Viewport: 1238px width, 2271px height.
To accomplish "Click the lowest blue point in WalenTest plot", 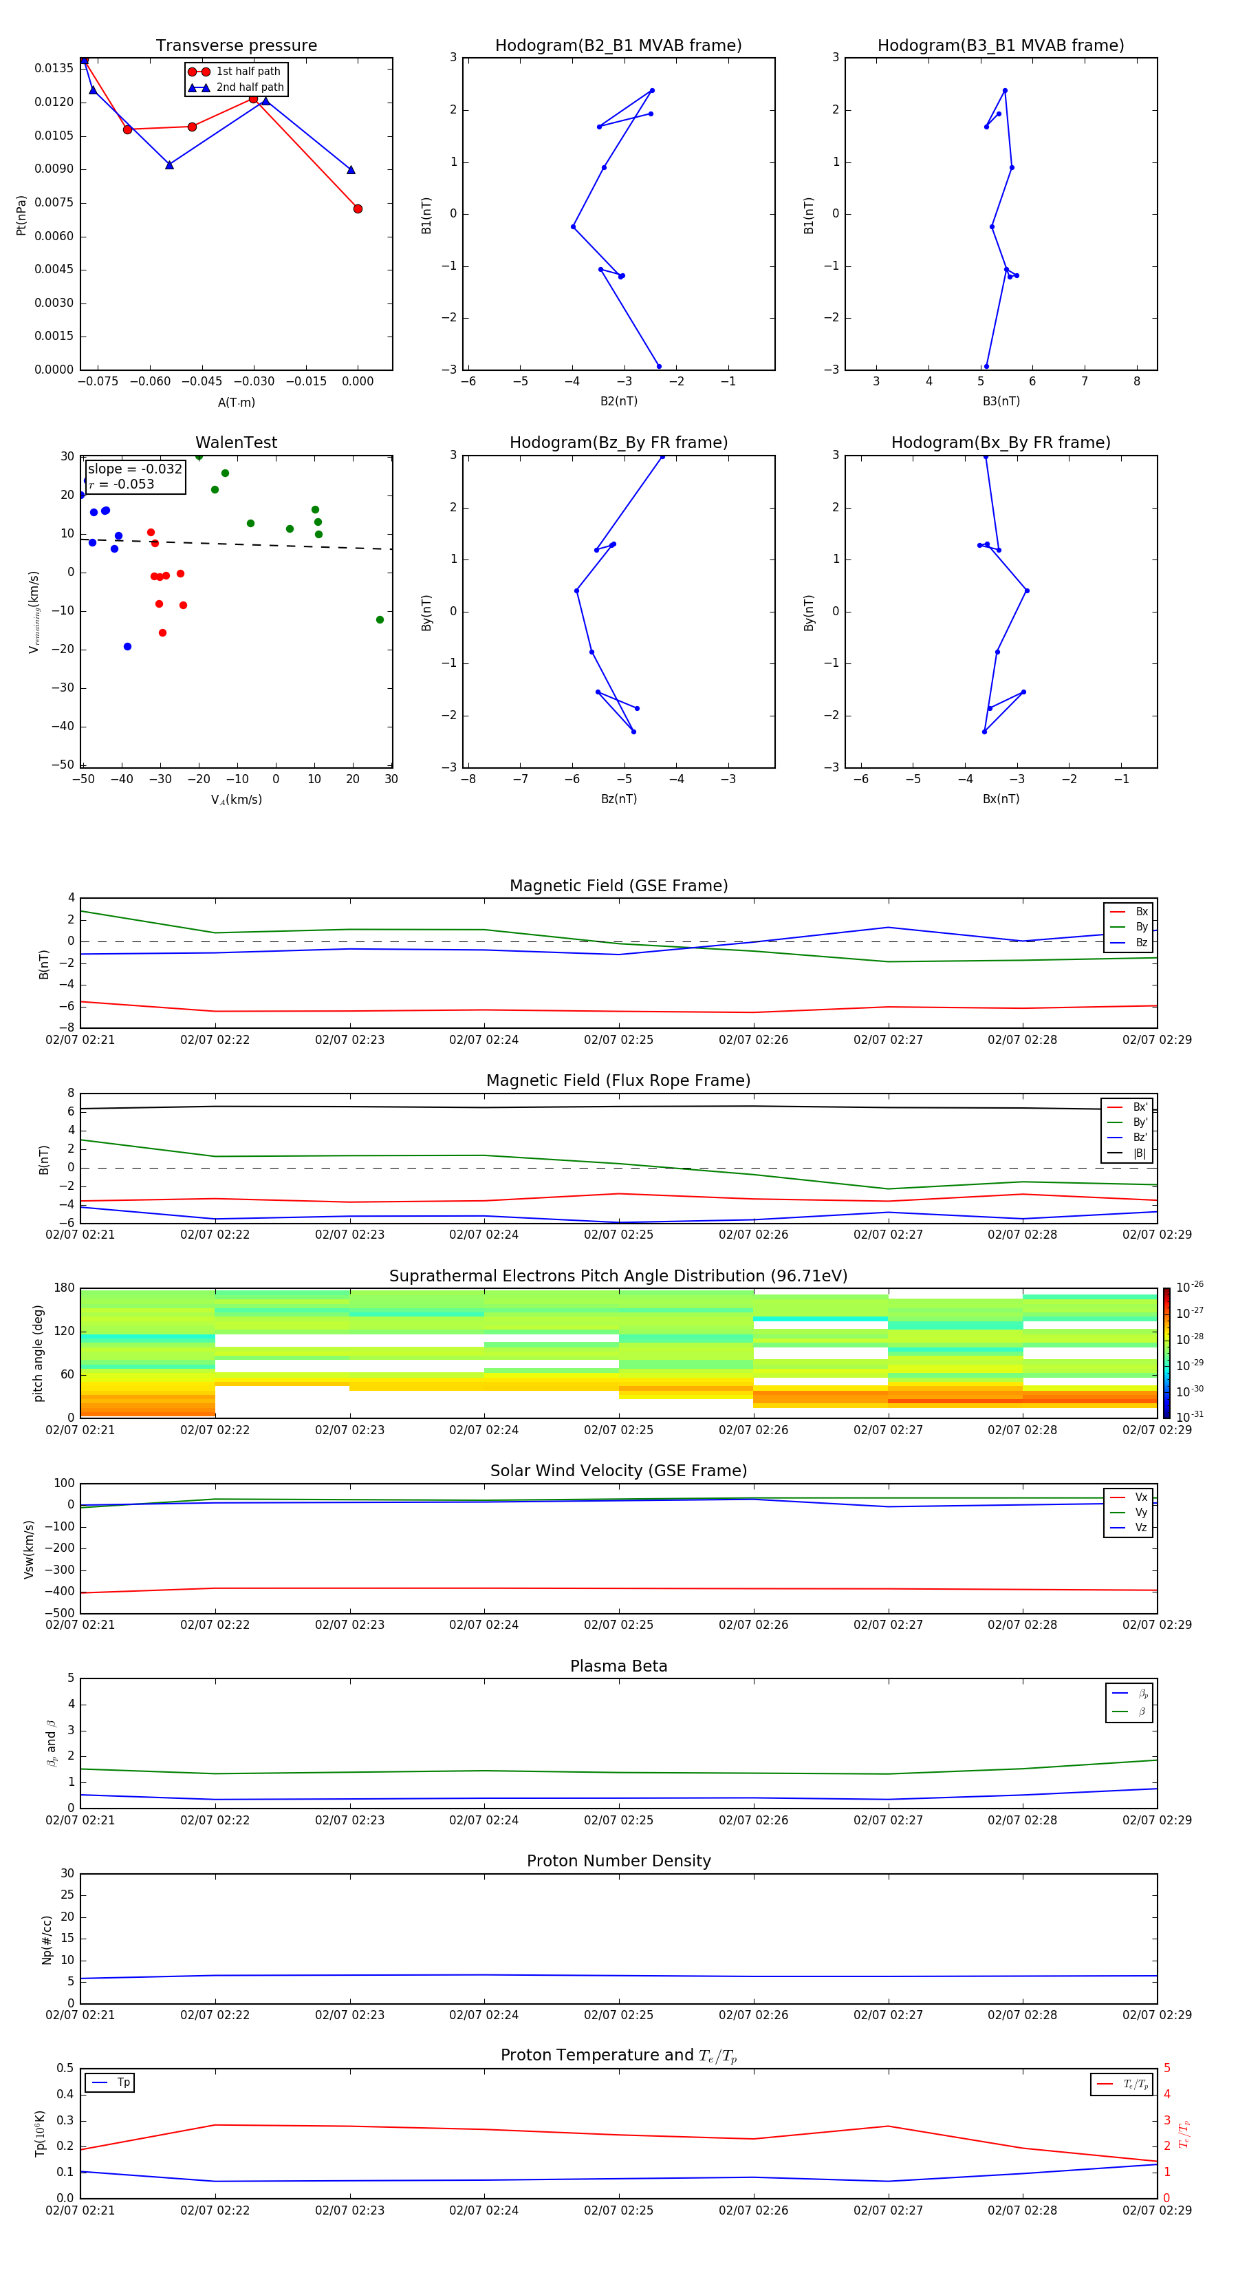I will point(127,646).
